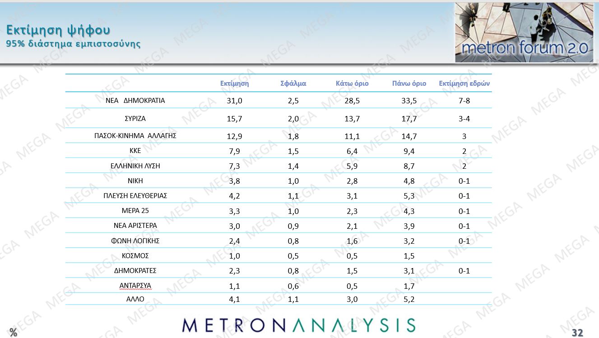Screen dimensions: 599x338
Task: Open the Εκτίμηση column header
Action: click(235, 83)
